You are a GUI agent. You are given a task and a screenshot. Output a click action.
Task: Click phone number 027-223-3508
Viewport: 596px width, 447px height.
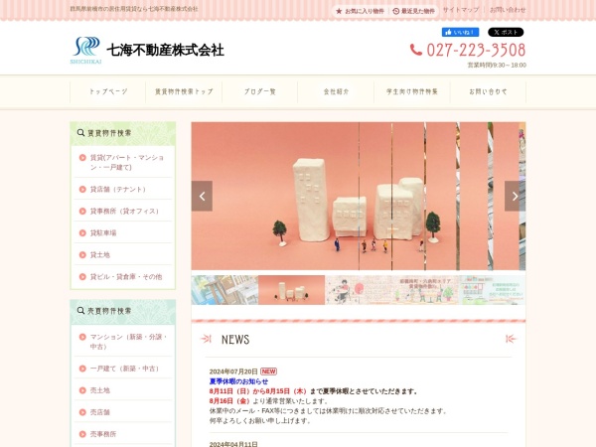[x=476, y=50]
